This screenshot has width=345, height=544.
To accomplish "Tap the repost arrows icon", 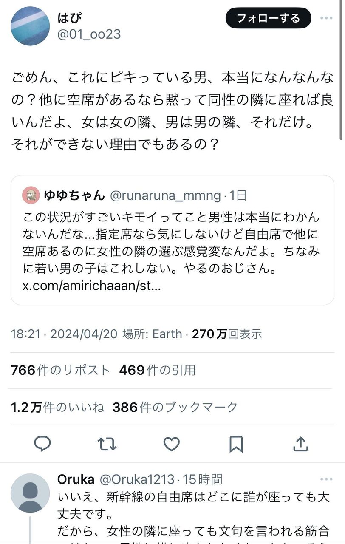I will pyautogui.click(x=107, y=444).
